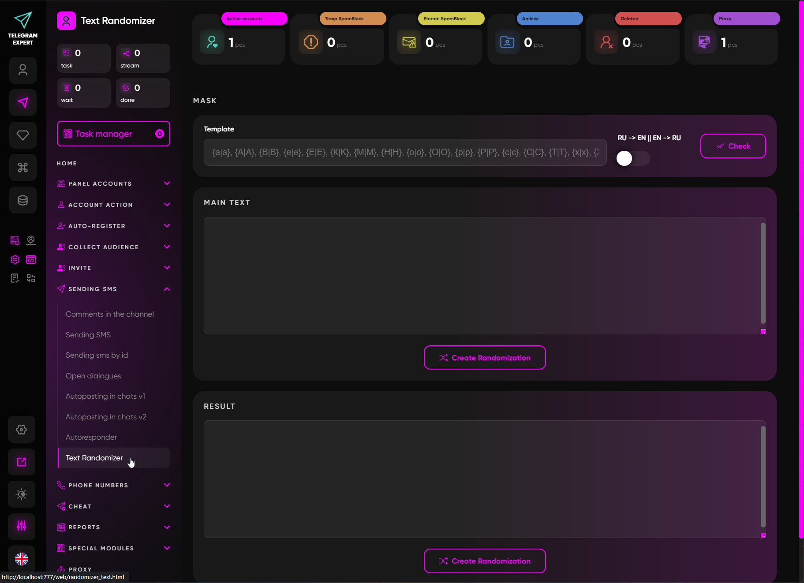The height and width of the screenshot is (583, 804).
Task: Click the UK flag language icon
Action: tap(22, 559)
